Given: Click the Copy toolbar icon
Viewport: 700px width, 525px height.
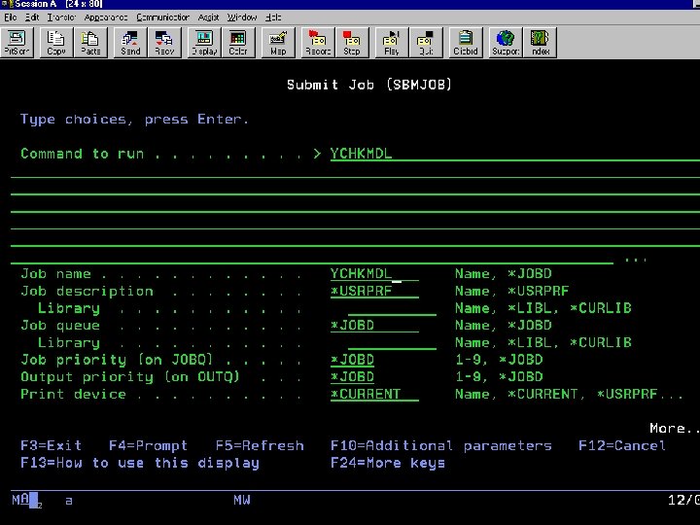Looking at the screenshot, I should click(x=55, y=43).
